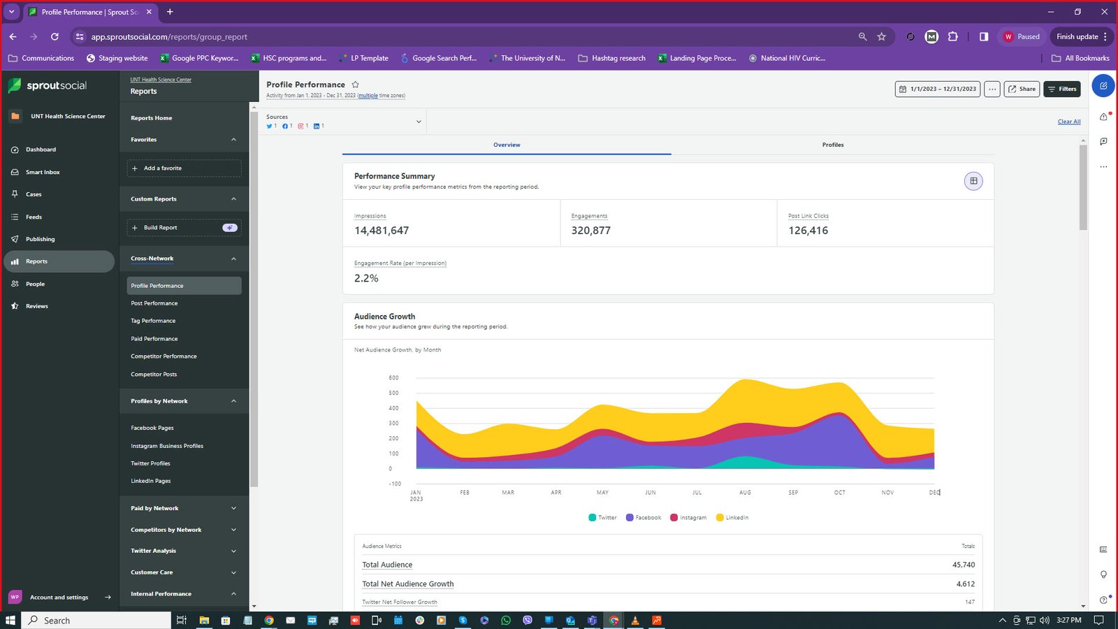Open the Filters button

pos(1062,89)
